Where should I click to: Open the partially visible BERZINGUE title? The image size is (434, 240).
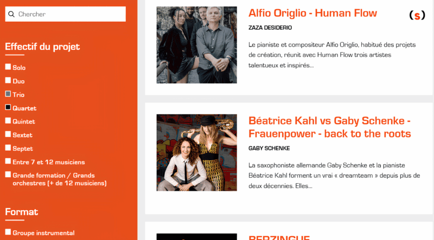(x=279, y=237)
